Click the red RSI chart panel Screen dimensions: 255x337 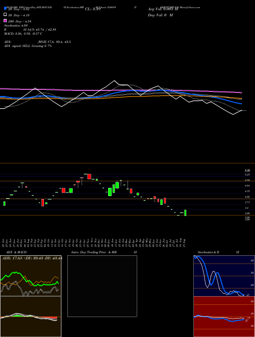click(224, 317)
